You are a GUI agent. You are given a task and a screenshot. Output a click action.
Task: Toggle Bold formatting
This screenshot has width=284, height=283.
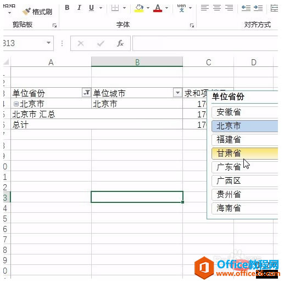67,8
